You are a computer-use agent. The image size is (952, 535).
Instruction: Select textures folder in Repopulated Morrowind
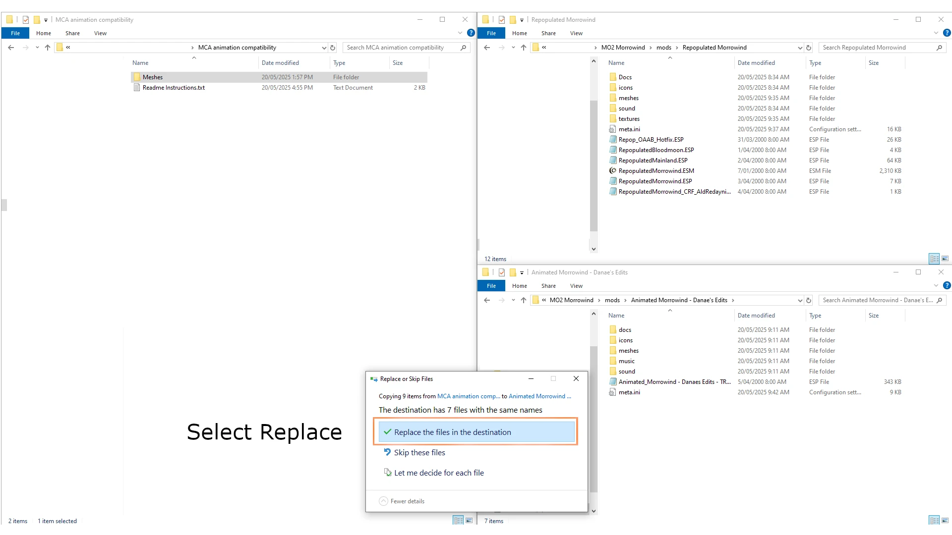pos(629,119)
